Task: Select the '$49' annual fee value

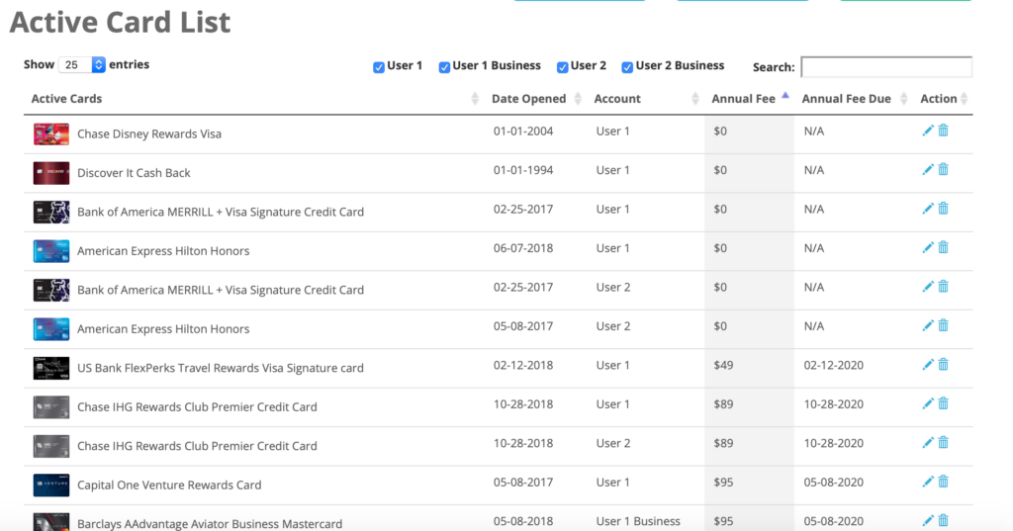Action: click(723, 365)
